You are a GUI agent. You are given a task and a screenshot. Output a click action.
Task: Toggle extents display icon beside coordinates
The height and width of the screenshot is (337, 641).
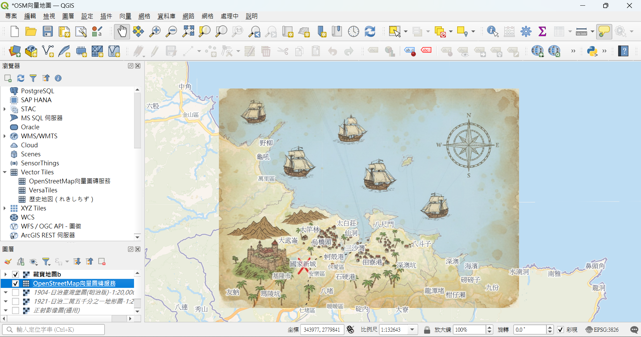350,330
